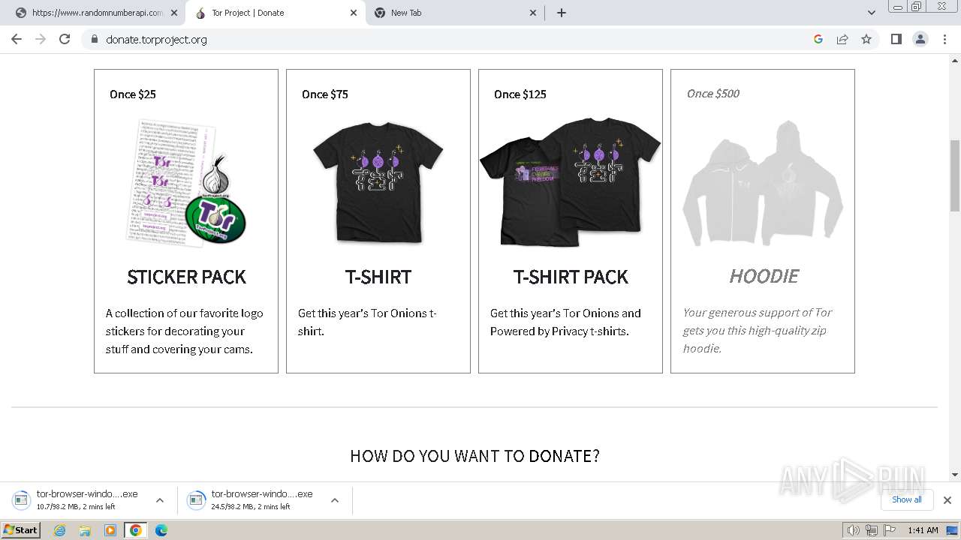Screen dimensions: 961x540
Task: Share this page icon
Action: pyautogui.click(x=842, y=39)
